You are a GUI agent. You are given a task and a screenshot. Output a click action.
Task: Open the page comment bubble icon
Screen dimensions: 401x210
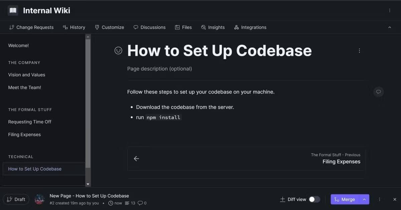click(378, 91)
